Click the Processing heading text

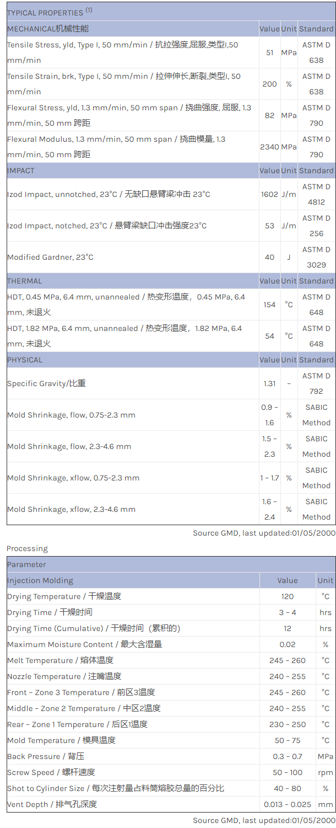[27, 548]
